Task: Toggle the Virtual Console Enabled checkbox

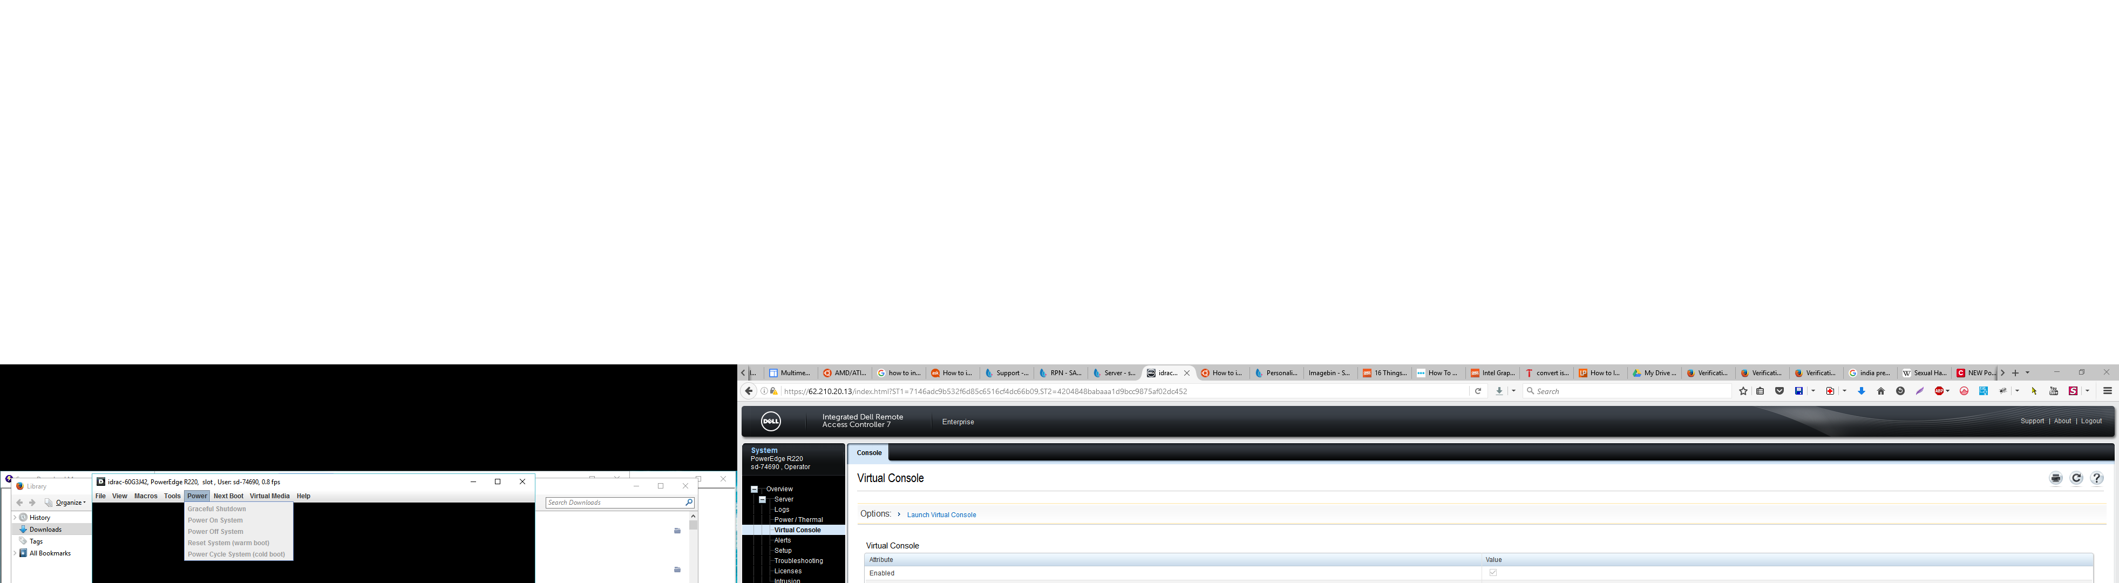Action: point(1493,572)
